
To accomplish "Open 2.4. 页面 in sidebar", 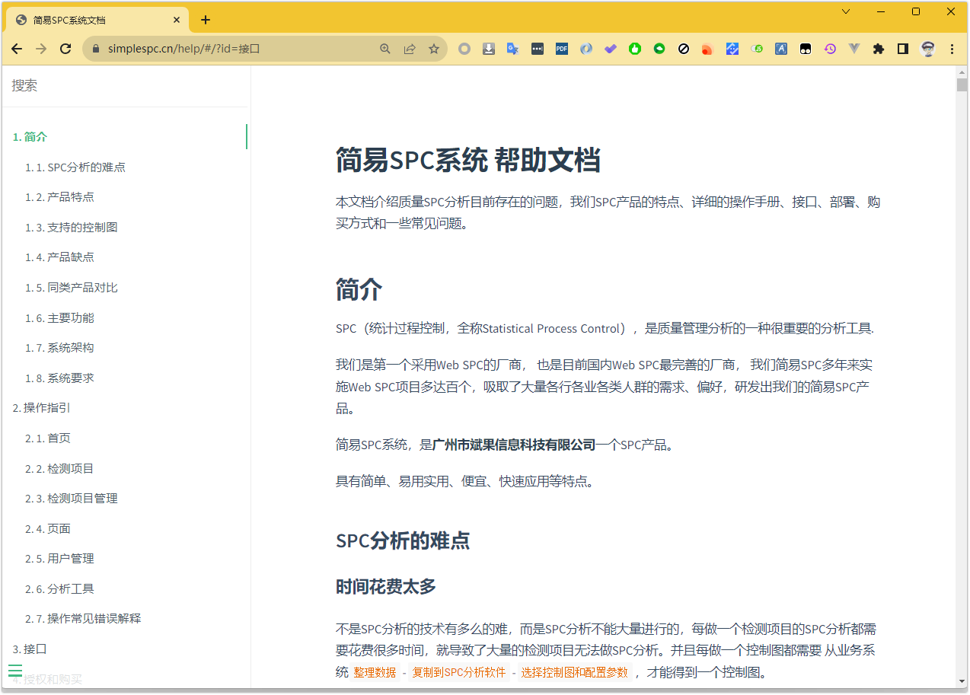I will 47,529.
